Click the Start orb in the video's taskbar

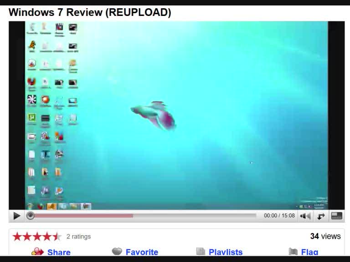pos(30,206)
